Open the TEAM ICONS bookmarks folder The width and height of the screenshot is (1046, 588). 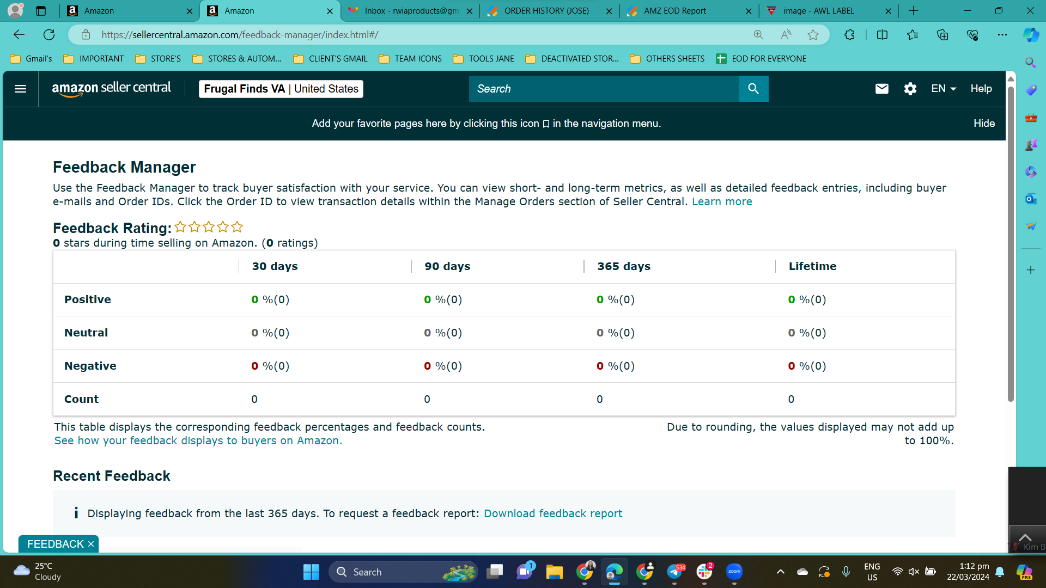click(410, 59)
